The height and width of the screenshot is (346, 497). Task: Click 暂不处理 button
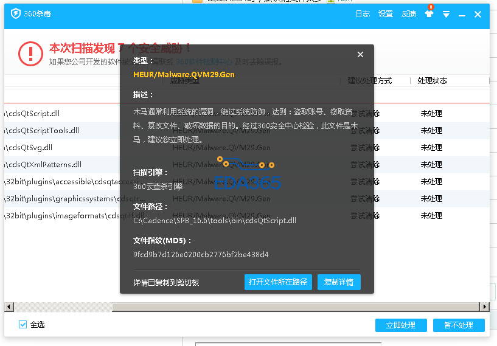[x=459, y=325]
